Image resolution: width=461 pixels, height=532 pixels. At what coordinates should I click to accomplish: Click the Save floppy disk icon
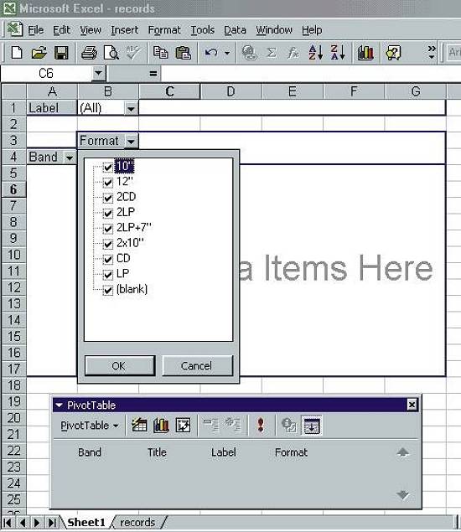(x=61, y=53)
